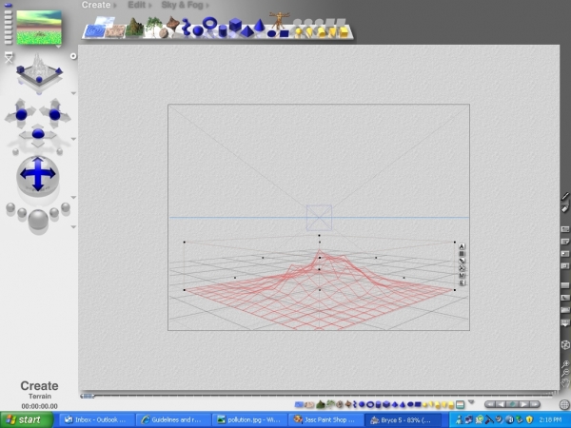Create a cone primitive
The height and width of the screenshot is (428, 571).
pos(259,25)
